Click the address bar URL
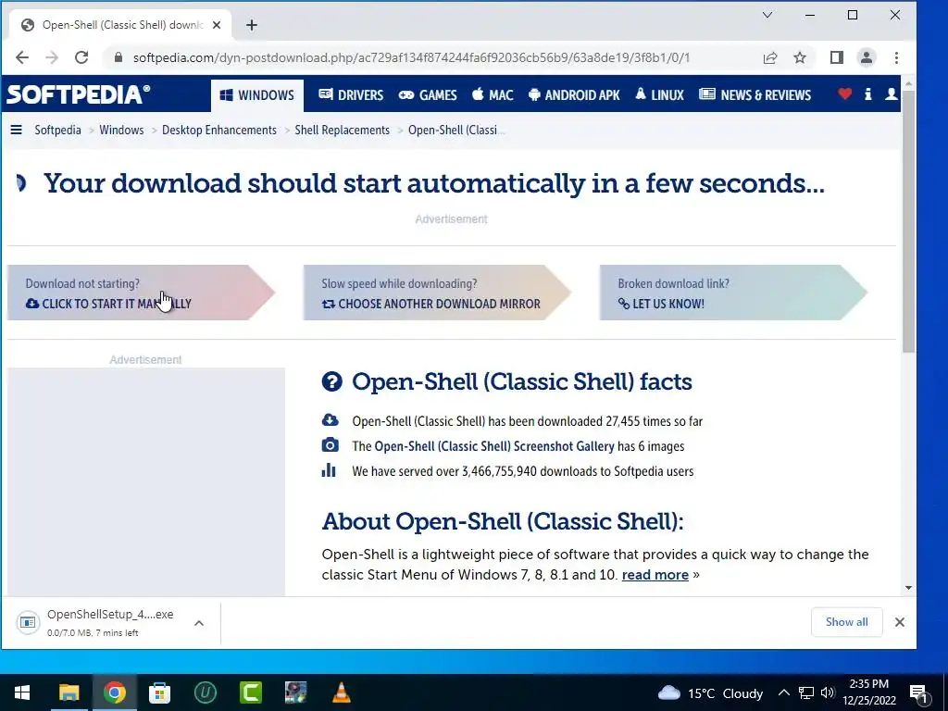 click(x=411, y=57)
